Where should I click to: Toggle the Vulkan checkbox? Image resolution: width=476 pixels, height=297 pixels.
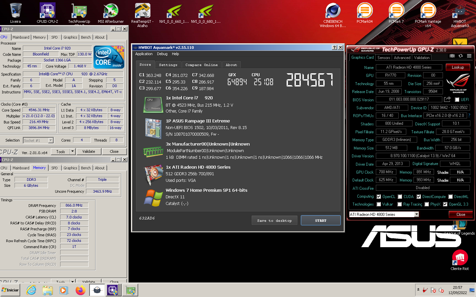point(379,204)
